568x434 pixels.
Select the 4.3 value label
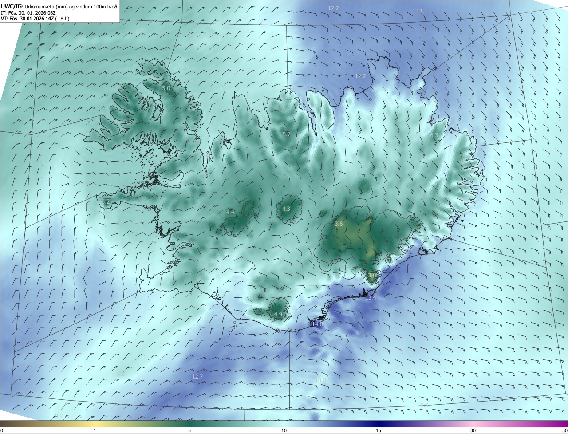point(286,209)
